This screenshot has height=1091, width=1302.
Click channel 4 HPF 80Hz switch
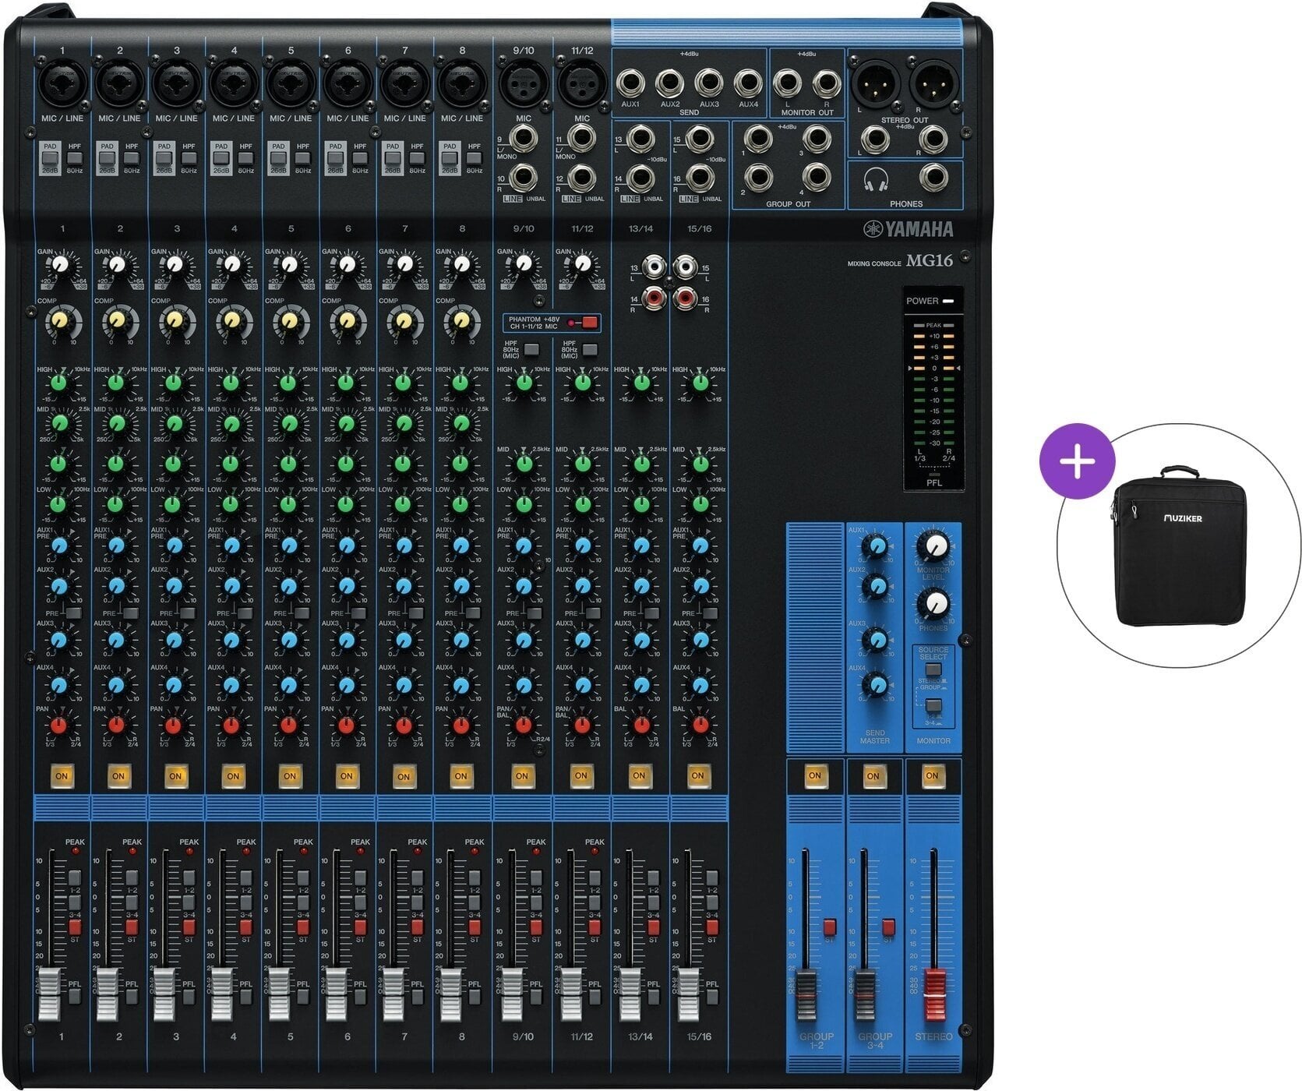click(245, 159)
